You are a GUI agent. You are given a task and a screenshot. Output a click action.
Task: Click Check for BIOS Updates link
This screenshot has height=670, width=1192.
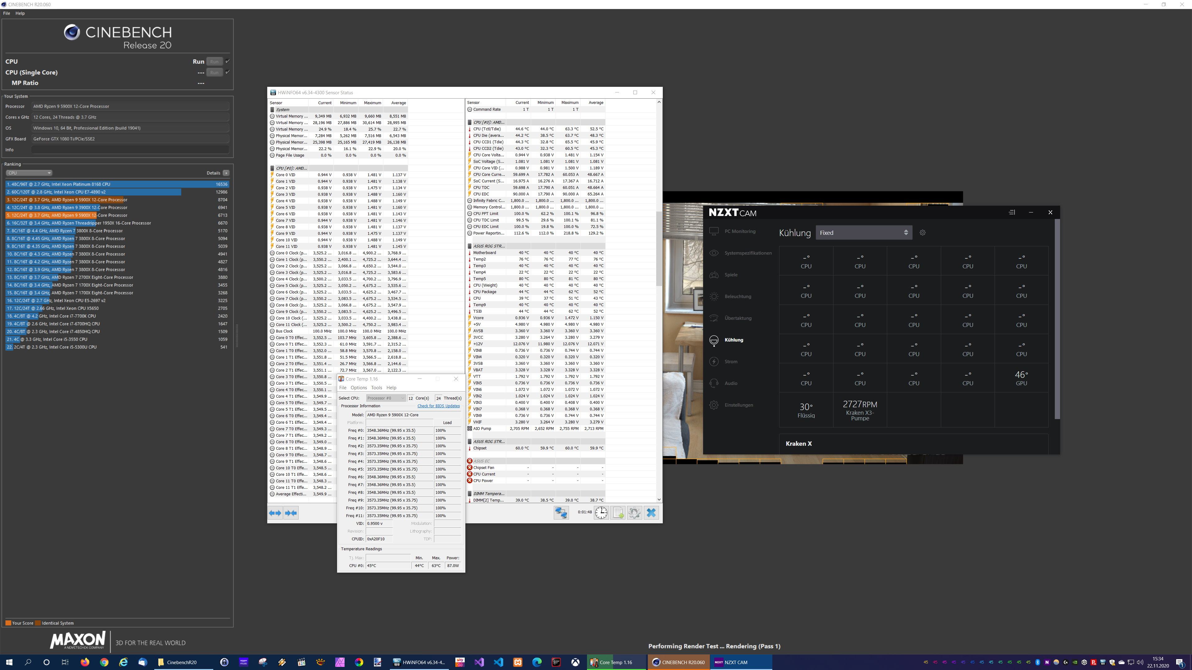point(439,406)
